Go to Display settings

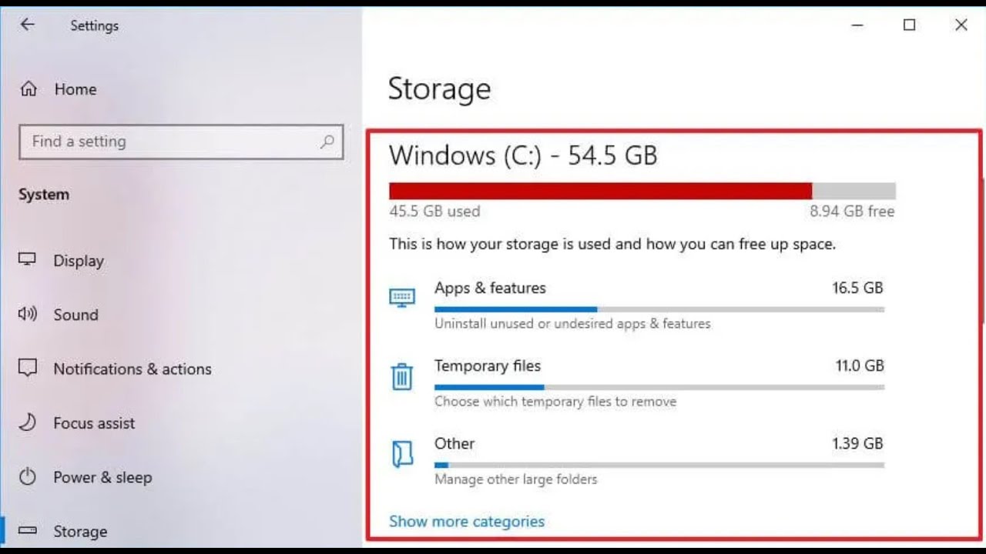79,261
